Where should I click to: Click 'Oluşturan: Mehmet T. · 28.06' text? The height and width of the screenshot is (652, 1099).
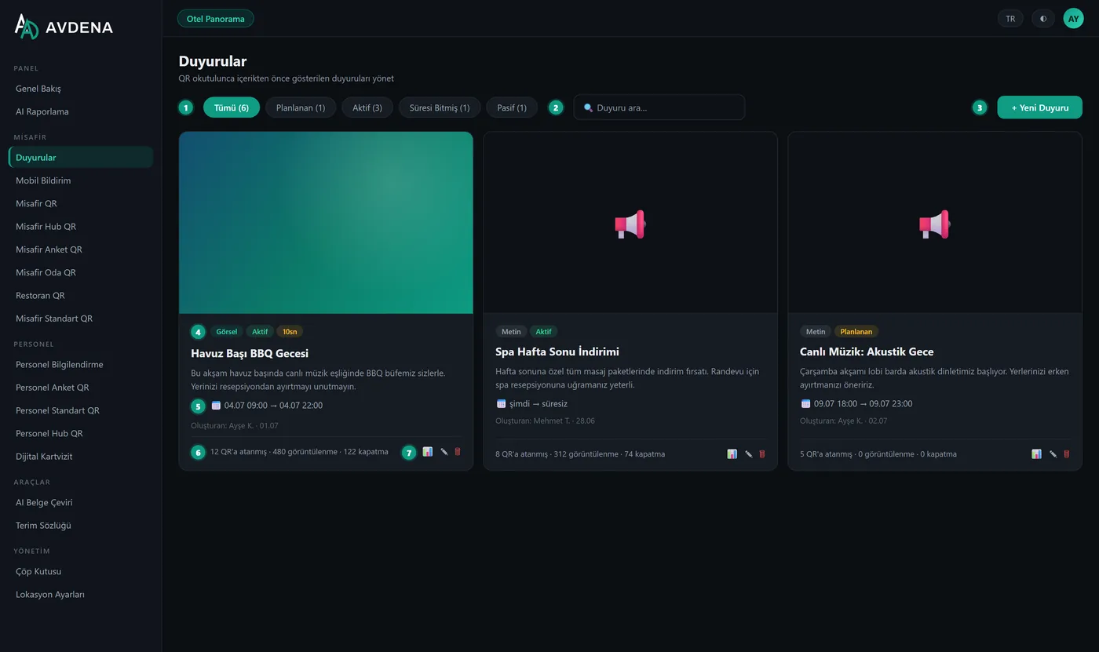tap(545, 421)
